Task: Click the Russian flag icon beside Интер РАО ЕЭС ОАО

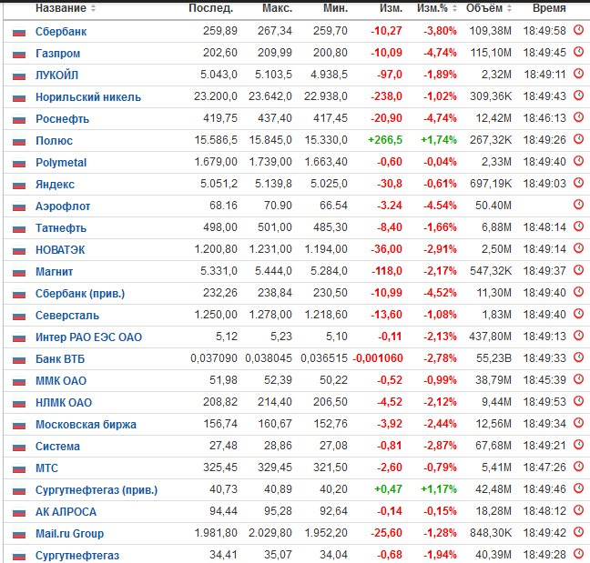Action: point(19,338)
